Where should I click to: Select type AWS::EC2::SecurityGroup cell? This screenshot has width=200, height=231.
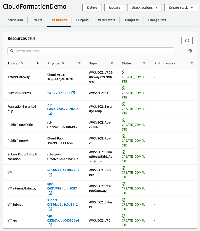tap(101, 109)
